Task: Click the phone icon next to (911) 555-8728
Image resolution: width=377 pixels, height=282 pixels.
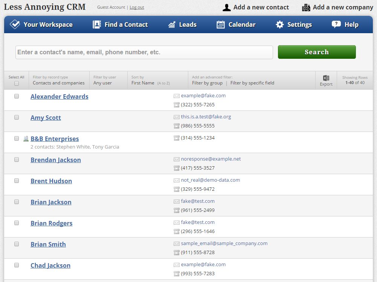Action: pos(177,252)
